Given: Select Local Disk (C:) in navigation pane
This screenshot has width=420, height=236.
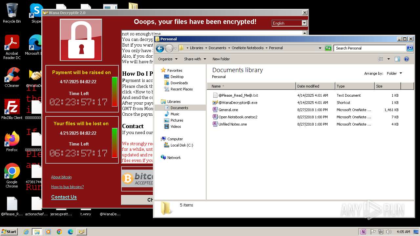Looking at the screenshot, I should coord(182,145).
